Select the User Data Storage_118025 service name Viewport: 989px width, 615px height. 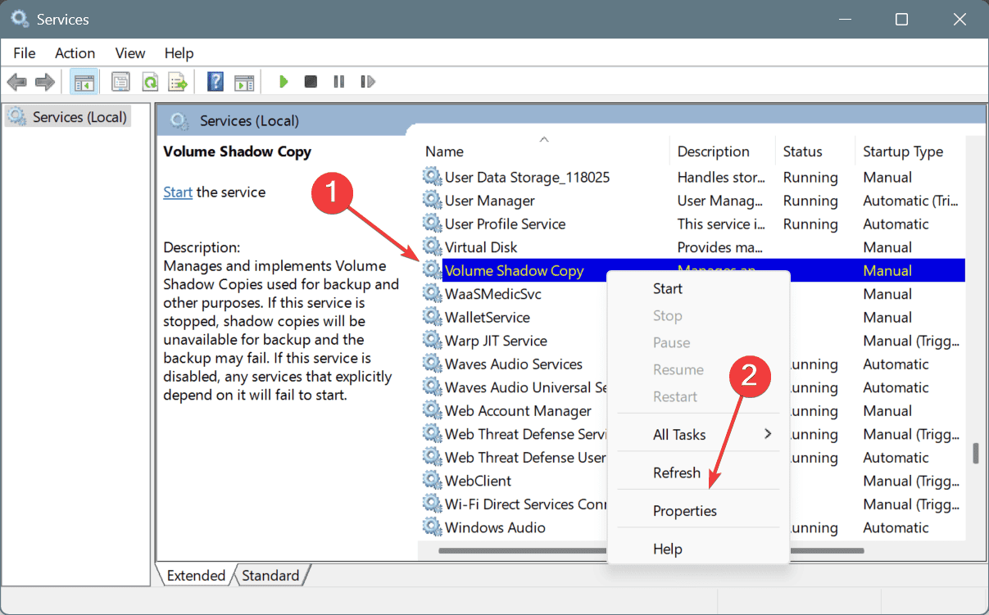pos(527,177)
